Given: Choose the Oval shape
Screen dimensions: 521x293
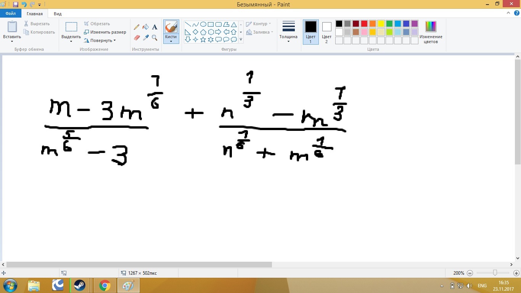Looking at the screenshot, I should [203, 24].
